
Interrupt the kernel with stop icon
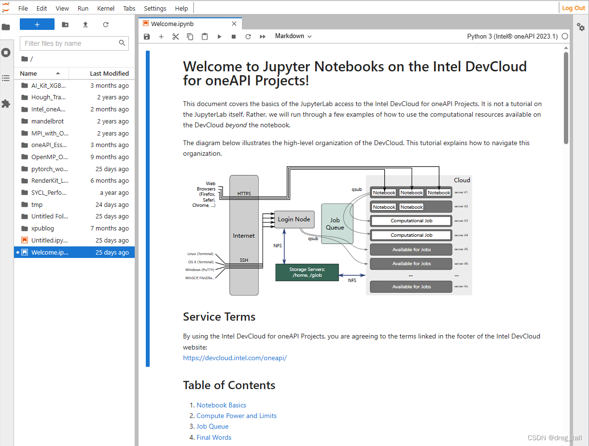click(234, 37)
